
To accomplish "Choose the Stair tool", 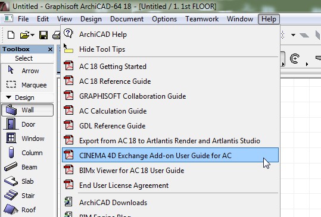I will [x=27, y=196].
